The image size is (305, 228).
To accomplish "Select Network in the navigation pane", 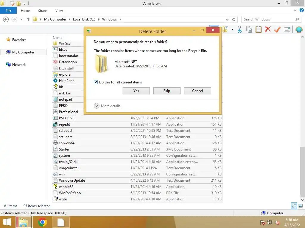I will click(x=19, y=64).
